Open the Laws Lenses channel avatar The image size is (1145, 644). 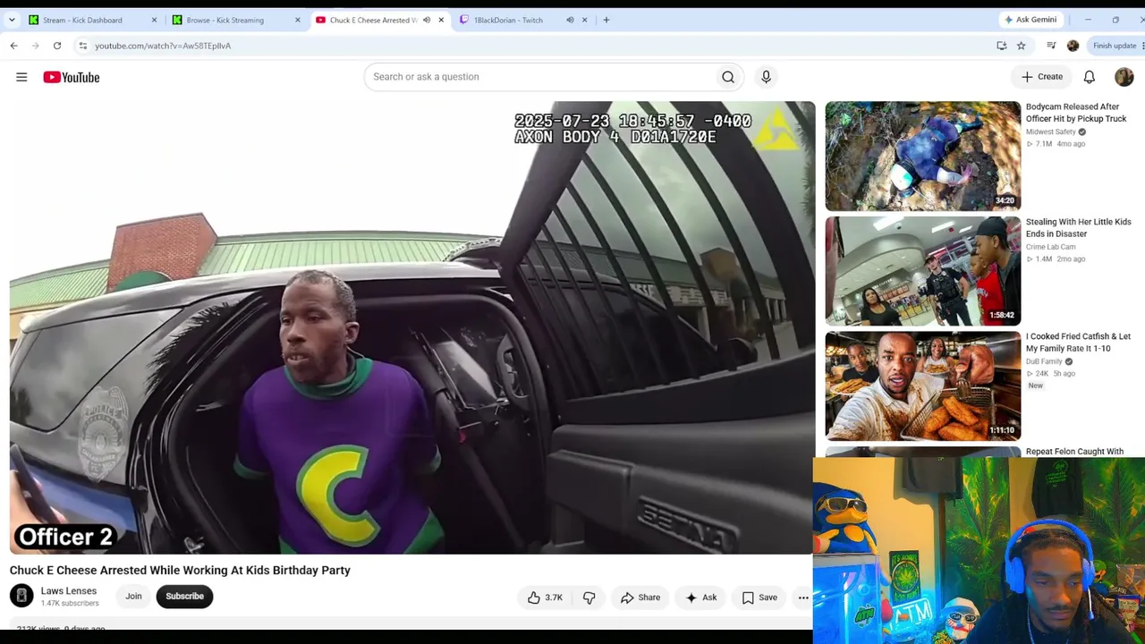[x=21, y=596]
